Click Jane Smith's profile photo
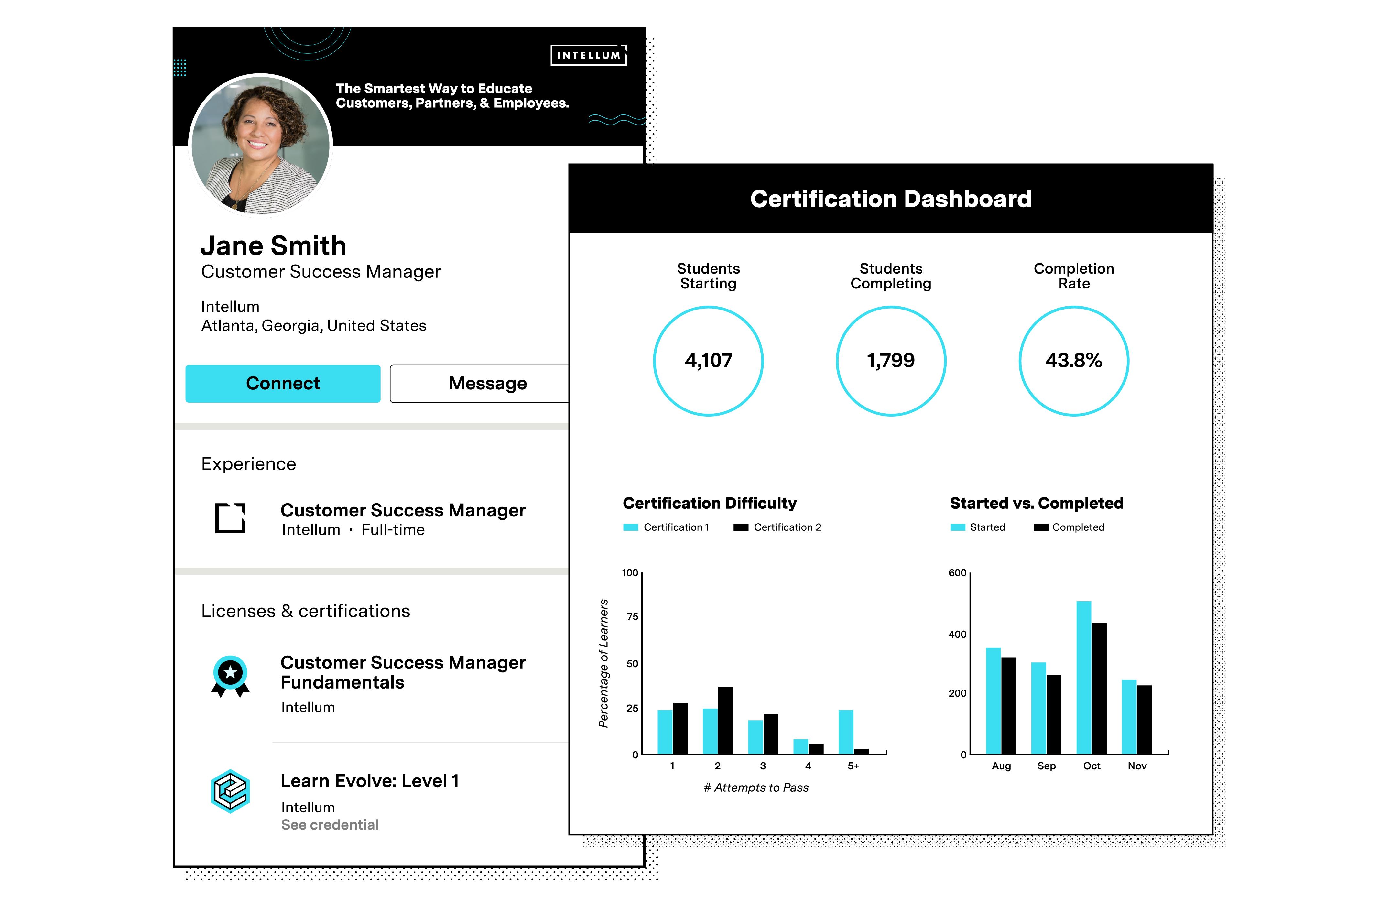The image size is (1380, 902). point(260,145)
